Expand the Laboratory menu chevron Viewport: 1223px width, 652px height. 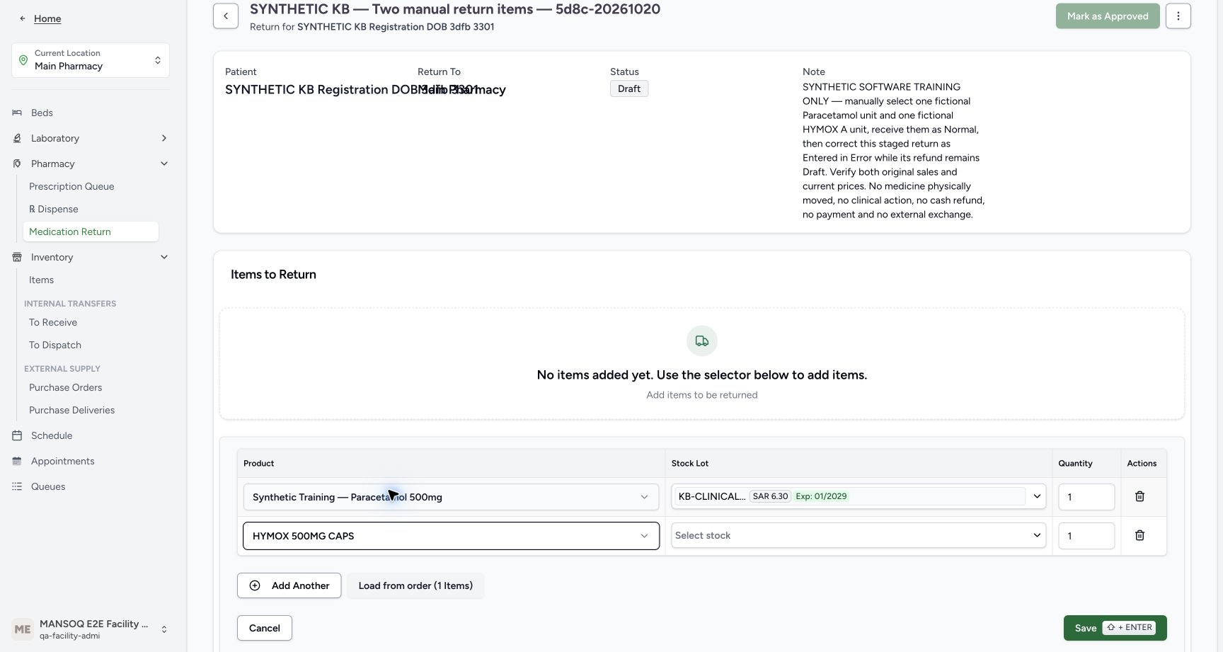tap(164, 138)
